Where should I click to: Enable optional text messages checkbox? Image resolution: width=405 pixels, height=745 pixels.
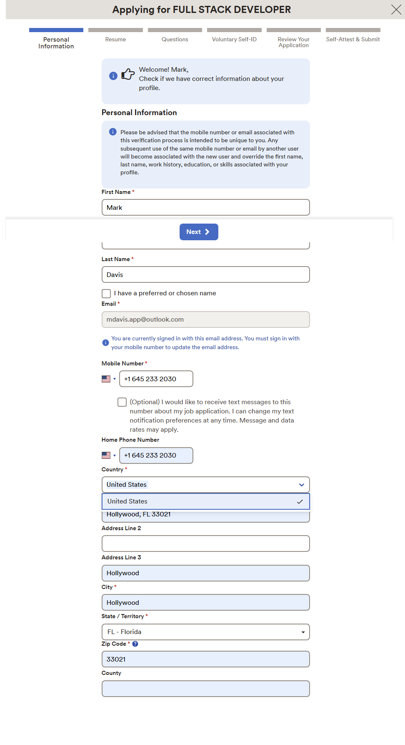coord(122,402)
